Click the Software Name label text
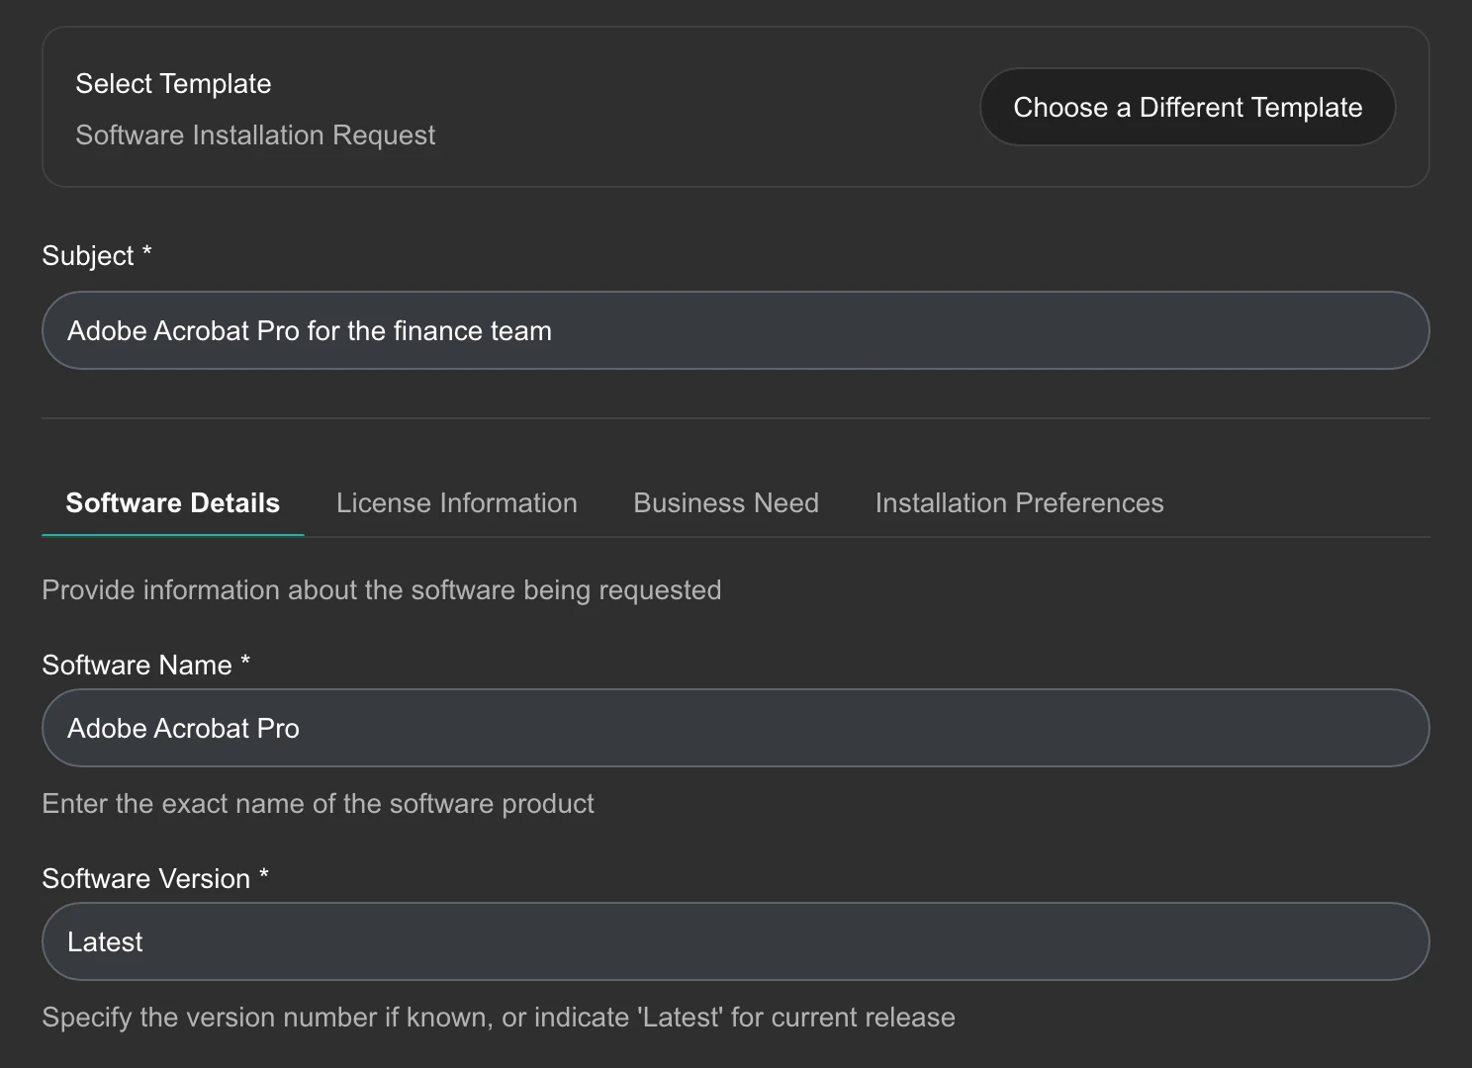The width and height of the screenshot is (1472, 1068). [x=137, y=666]
